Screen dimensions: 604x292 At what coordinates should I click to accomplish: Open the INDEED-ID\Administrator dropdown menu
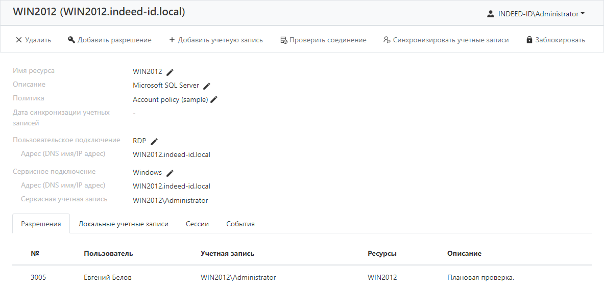point(541,14)
